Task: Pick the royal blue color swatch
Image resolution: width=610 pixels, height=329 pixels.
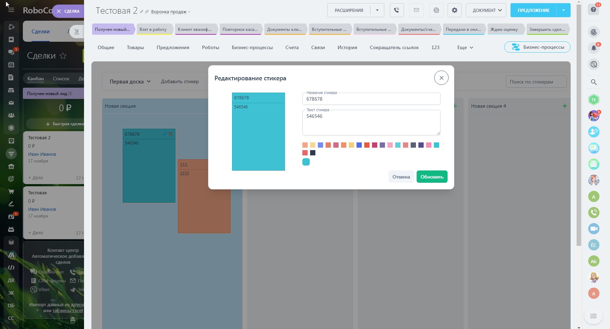Action: 359,145
